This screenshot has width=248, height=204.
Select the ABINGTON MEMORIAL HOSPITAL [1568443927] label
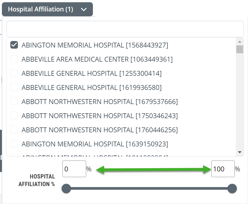[x=95, y=45]
